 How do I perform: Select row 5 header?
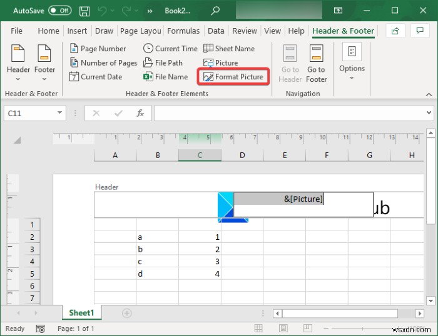coord(32,274)
